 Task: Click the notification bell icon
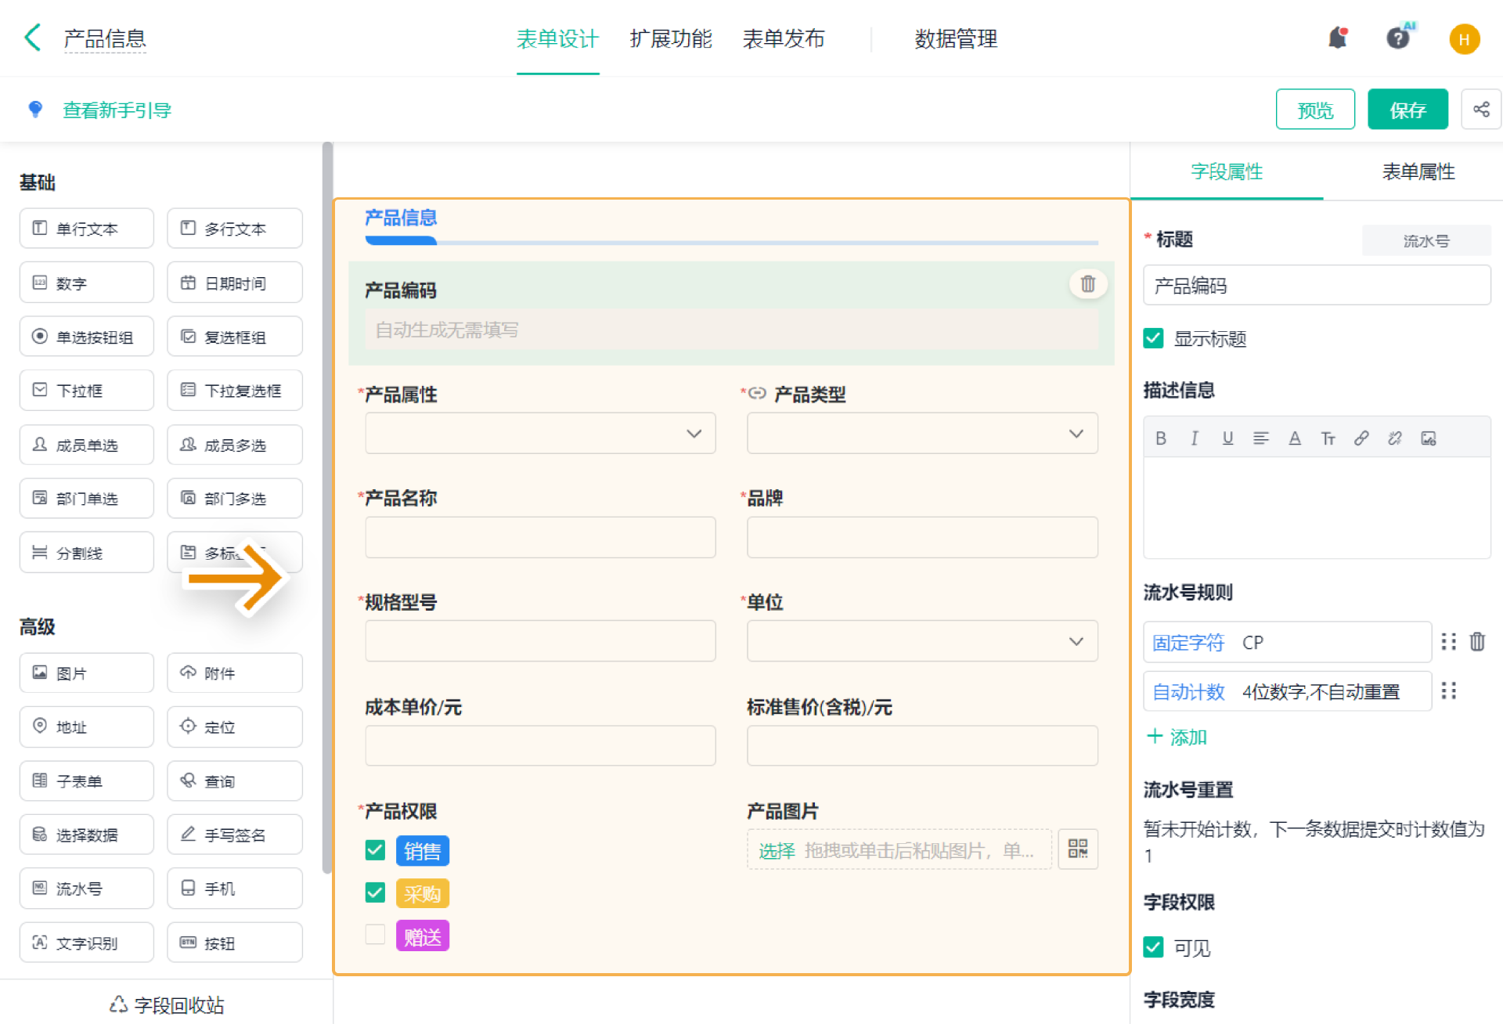(1338, 38)
